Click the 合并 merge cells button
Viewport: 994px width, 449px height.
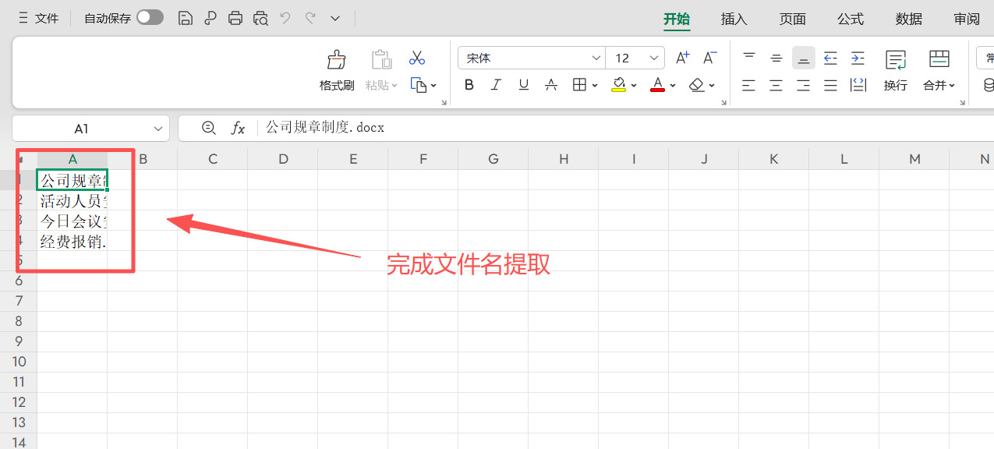click(939, 70)
